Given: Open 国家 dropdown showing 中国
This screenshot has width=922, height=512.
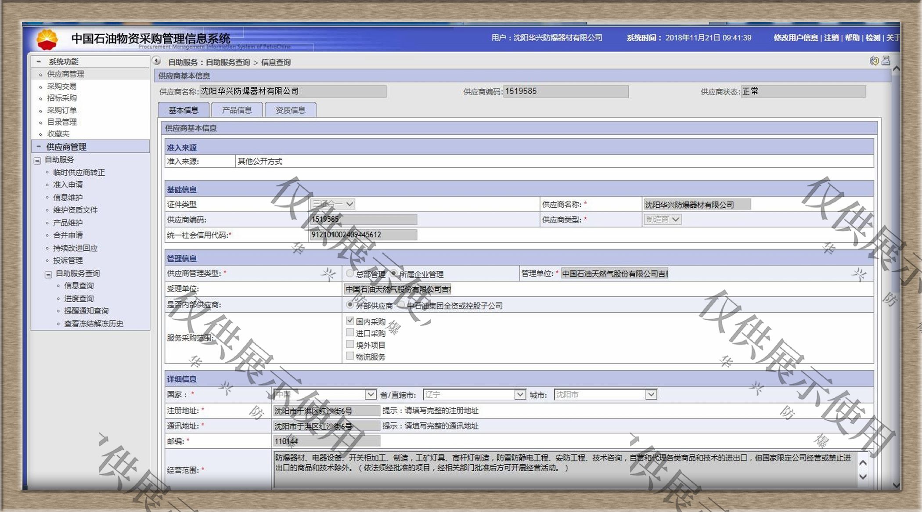Looking at the screenshot, I should pos(324,395).
